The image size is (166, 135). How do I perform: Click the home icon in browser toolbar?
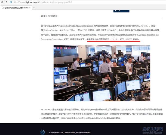tap(2, 2)
